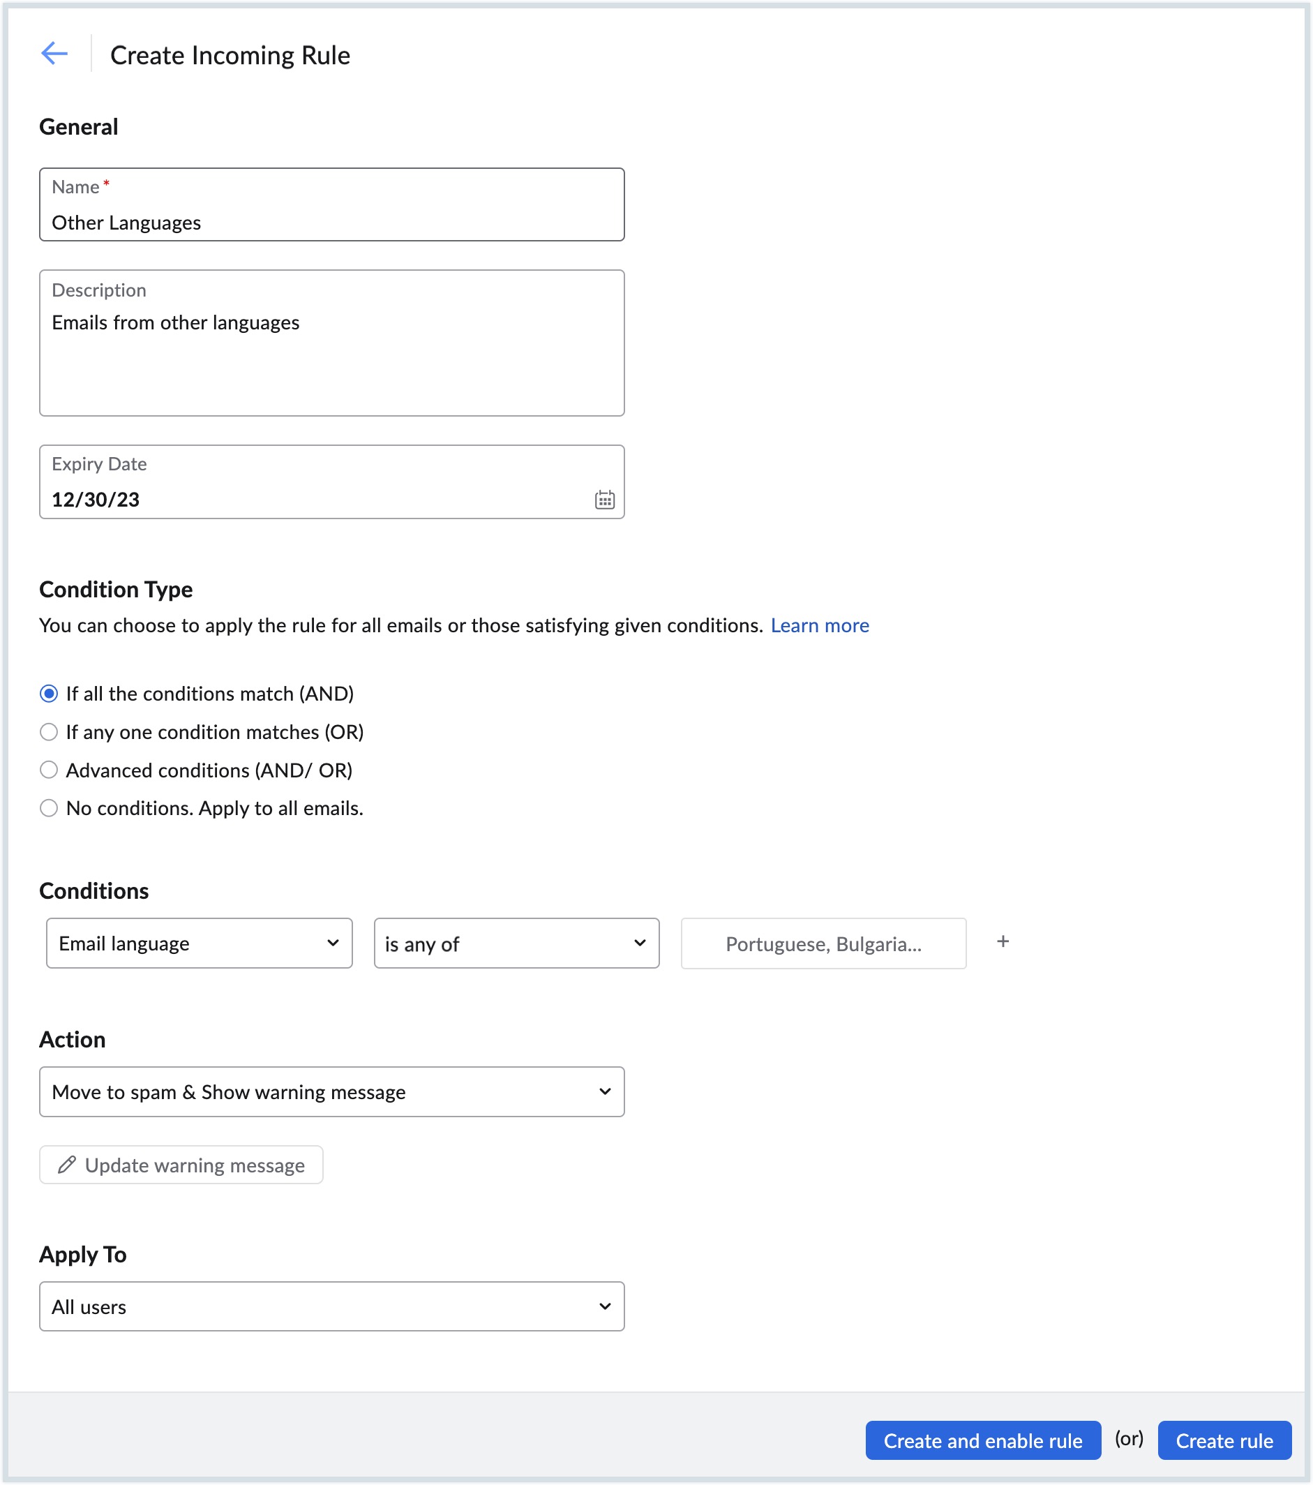Choose 'If any one condition matches (OR)'
The image size is (1313, 1485).
click(49, 731)
